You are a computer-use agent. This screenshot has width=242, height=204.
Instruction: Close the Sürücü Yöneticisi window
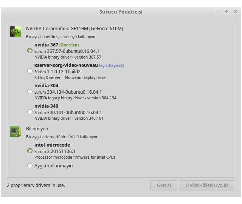point(236,12)
